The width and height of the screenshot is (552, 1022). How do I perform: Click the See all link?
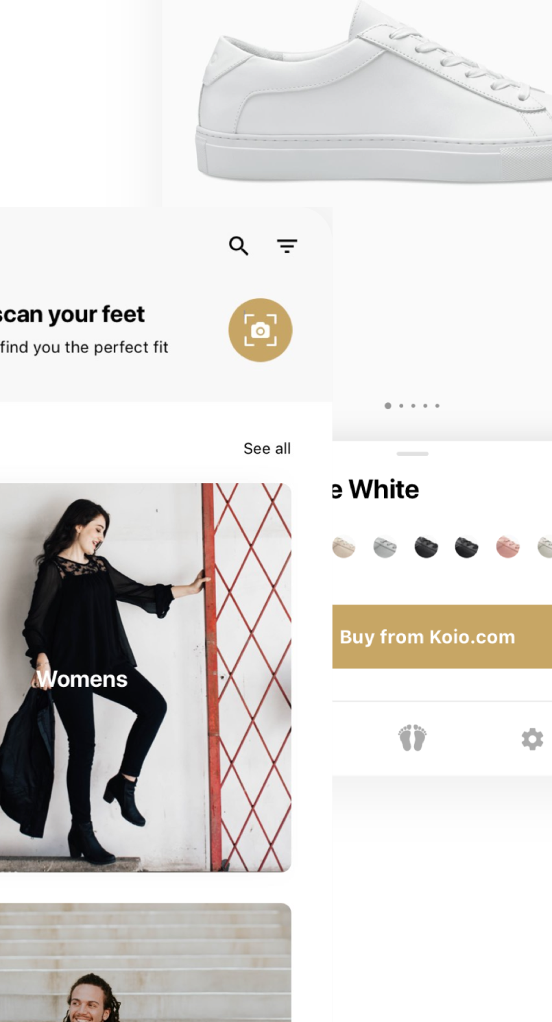[267, 448]
